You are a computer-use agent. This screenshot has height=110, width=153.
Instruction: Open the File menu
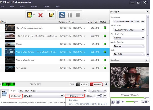coord(2,6)
